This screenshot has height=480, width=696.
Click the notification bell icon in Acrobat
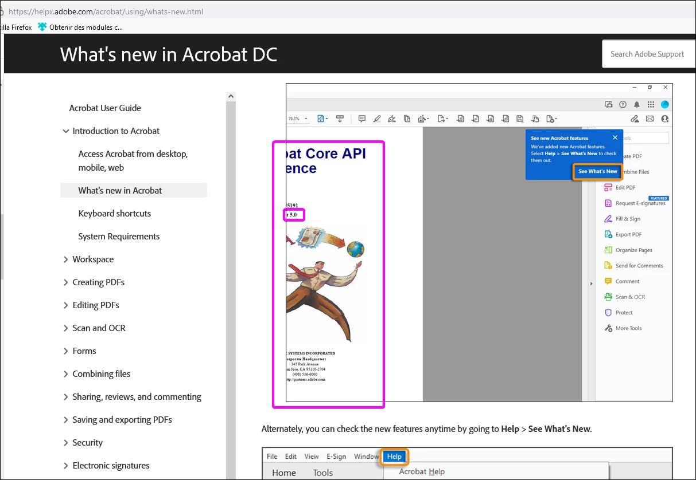pos(637,104)
